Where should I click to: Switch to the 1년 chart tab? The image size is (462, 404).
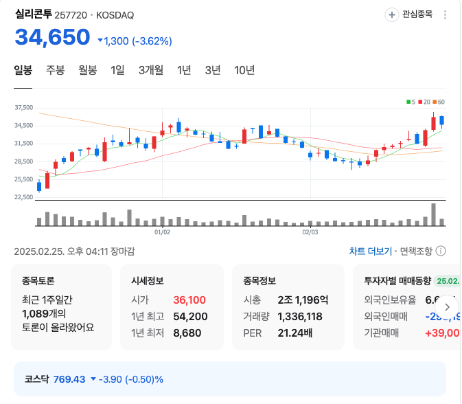click(184, 70)
